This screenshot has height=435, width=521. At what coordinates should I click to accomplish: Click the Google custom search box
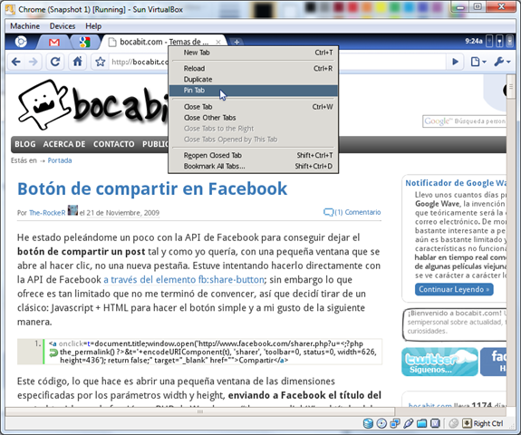464,121
